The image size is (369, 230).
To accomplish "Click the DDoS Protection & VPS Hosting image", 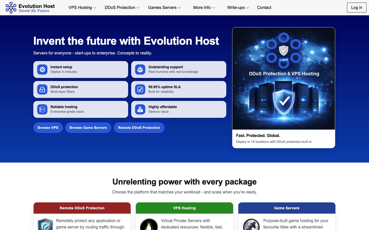I will point(284,78).
